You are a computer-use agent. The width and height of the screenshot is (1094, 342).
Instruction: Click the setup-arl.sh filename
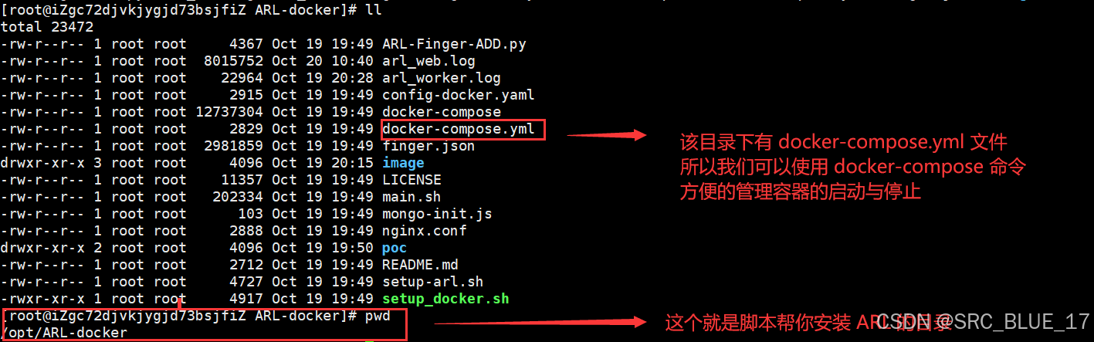tap(433, 282)
